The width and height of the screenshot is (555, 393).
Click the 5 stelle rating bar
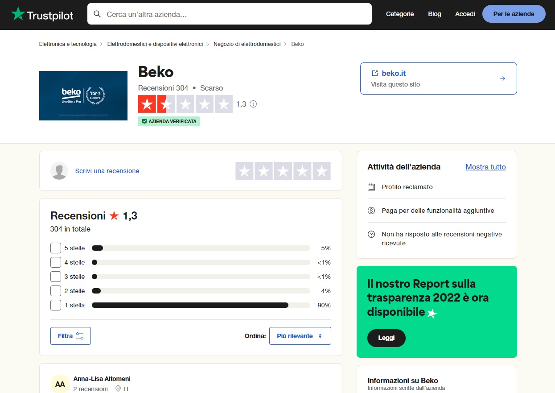coord(201,248)
